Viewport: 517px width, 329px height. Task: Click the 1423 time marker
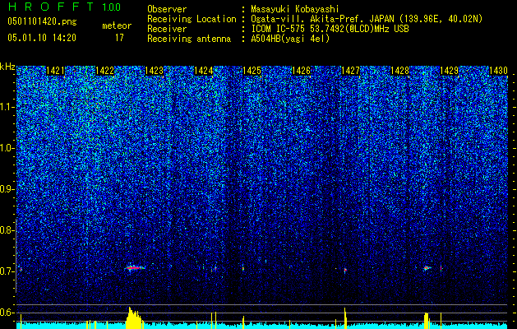pyautogui.click(x=154, y=71)
